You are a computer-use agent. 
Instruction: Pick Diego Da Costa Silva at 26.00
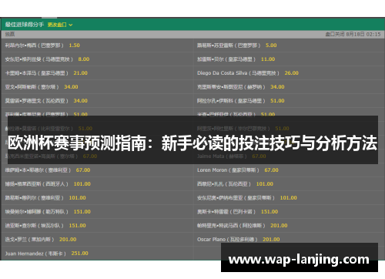coord(291,73)
